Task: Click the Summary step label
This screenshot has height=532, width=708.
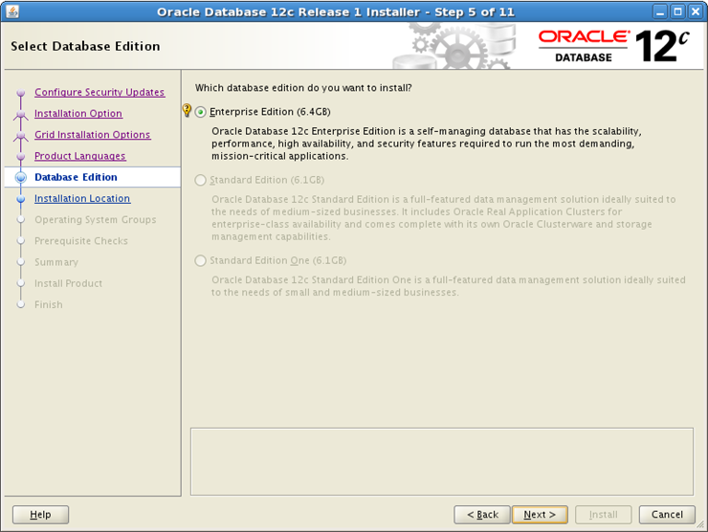Action: pos(56,262)
